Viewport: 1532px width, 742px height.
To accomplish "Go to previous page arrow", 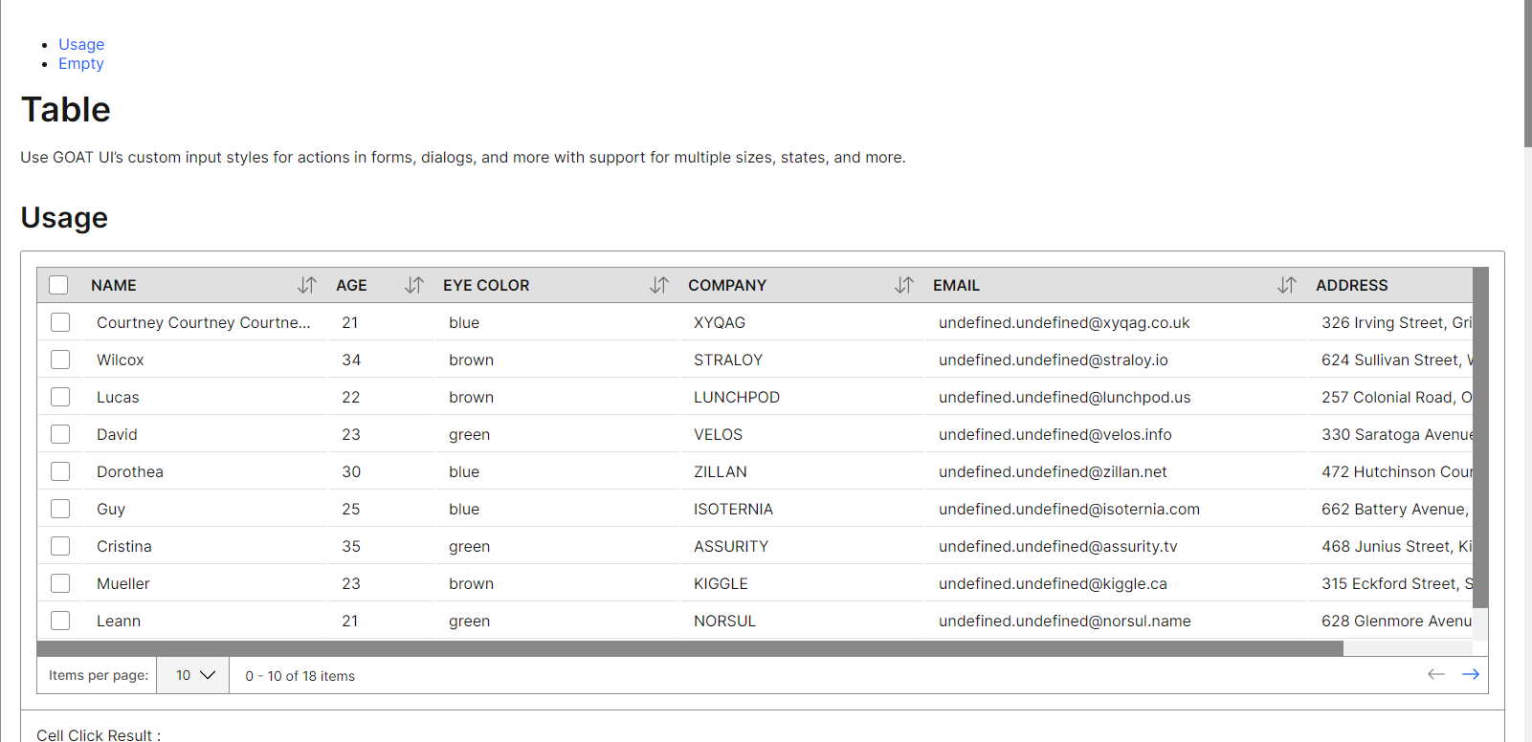I will pos(1436,674).
